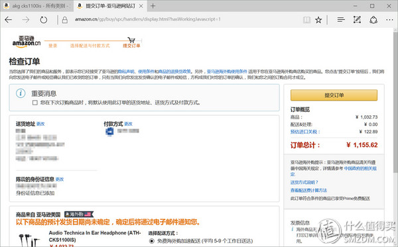Click the 登录 progress step

pos(53,46)
